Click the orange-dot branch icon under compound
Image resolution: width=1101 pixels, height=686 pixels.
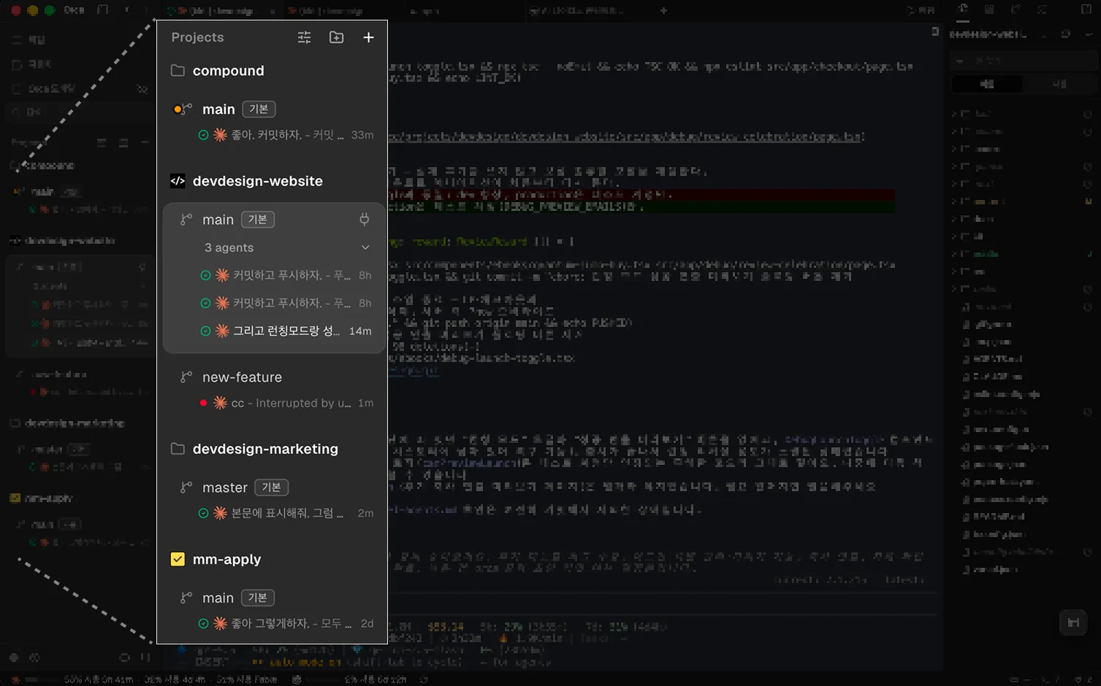click(x=182, y=109)
